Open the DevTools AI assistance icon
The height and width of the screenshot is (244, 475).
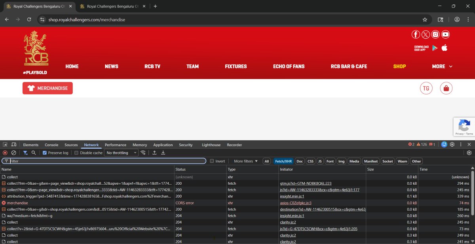pyautogui.click(x=444, y=145)
